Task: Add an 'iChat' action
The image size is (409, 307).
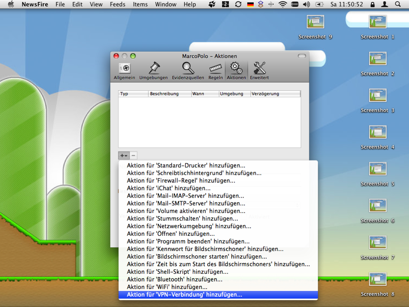Action: pyautogui.click(x=218, y=188)
